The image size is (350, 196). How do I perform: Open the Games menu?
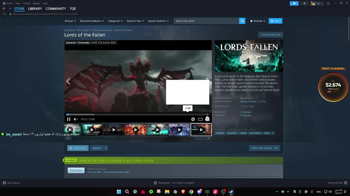(x=36, y=3)
